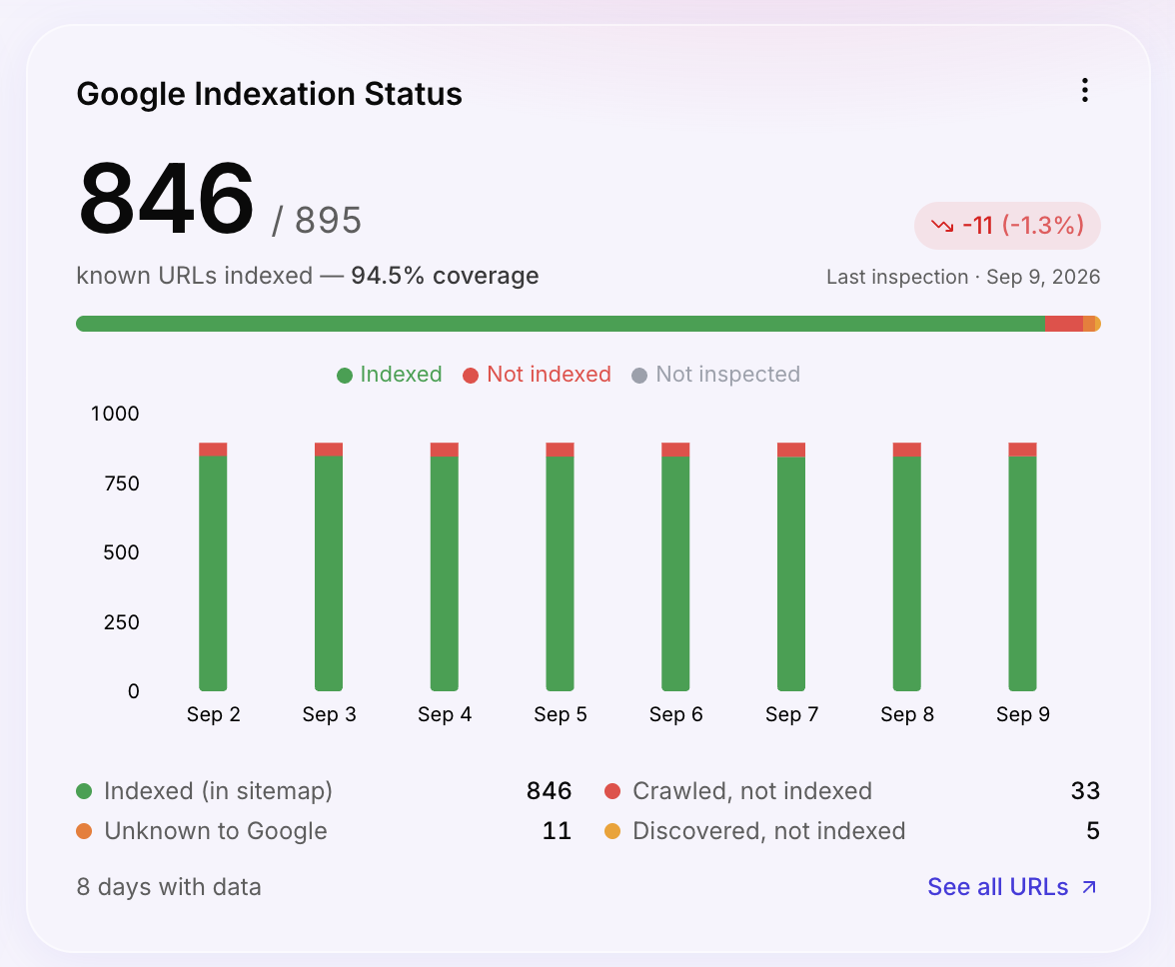This screenshot has height=967, width=1175.
Task: Toggle the Not inspected legend series
Action: [x=716, y=375]
